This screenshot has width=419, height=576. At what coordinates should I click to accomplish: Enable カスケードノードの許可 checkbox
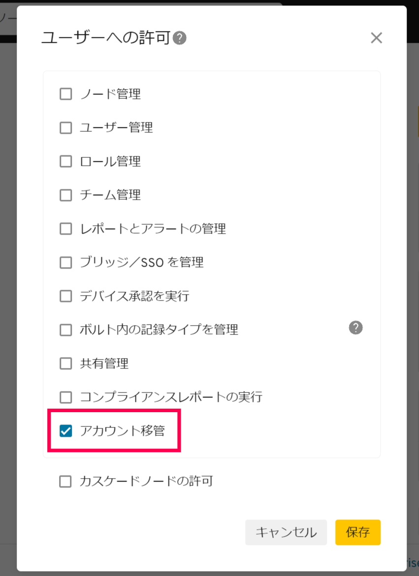coord(65,481)
